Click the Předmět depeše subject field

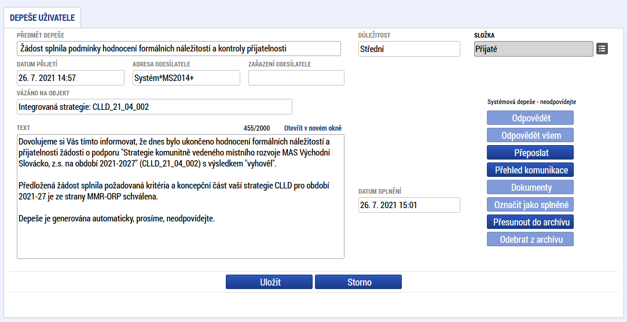click(x=179, y=49)
